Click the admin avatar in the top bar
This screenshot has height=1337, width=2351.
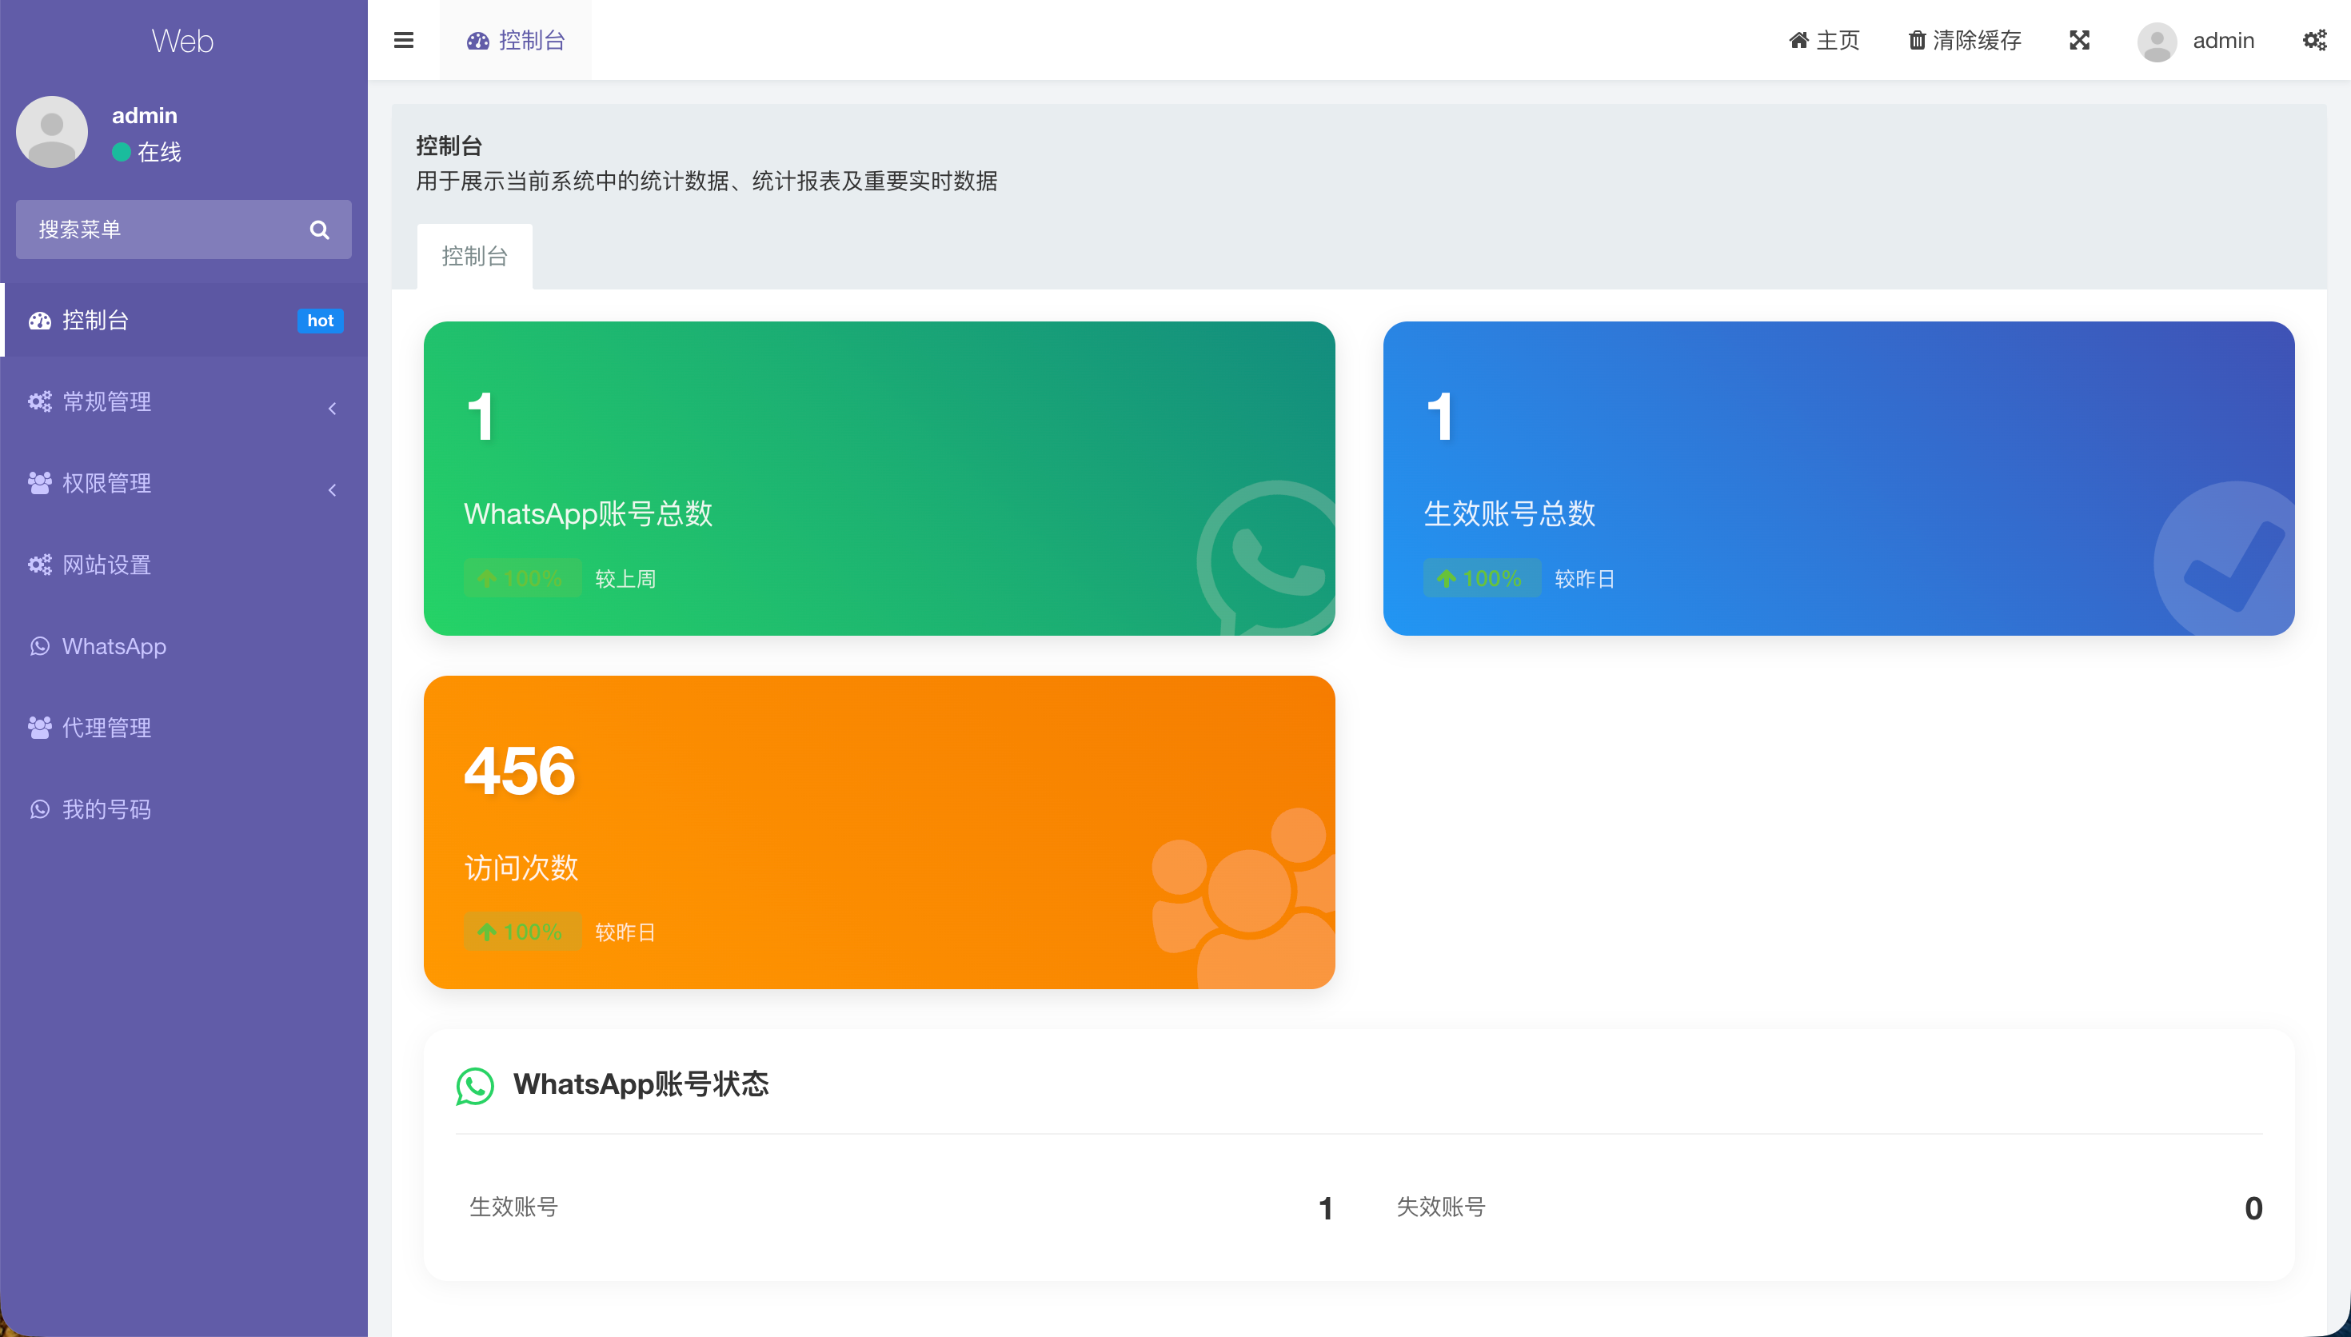pos(2157,42)
